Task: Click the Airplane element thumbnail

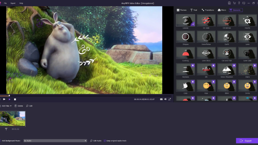Action: (x=185, y=69)
